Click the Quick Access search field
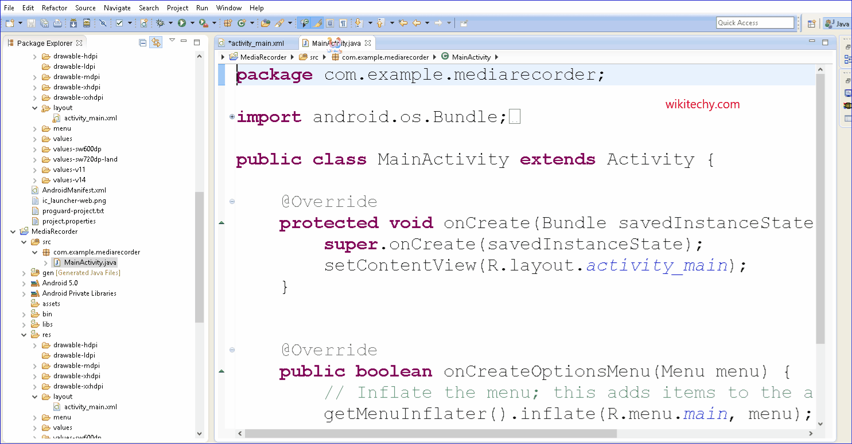852x444 pixels. (x=754, y=23)
